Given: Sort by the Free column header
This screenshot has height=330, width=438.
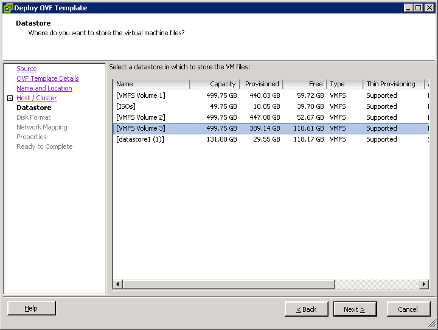Looking at the screenshot, I should coord(305,84).
